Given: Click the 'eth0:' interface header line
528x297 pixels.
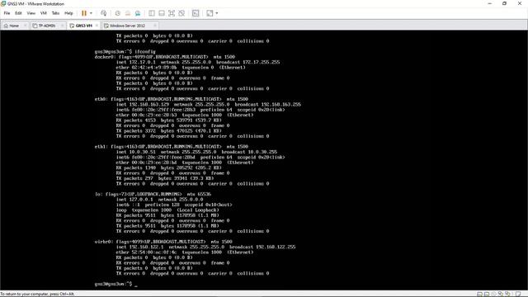Looking at the screenshot, I should pos(171,99).
